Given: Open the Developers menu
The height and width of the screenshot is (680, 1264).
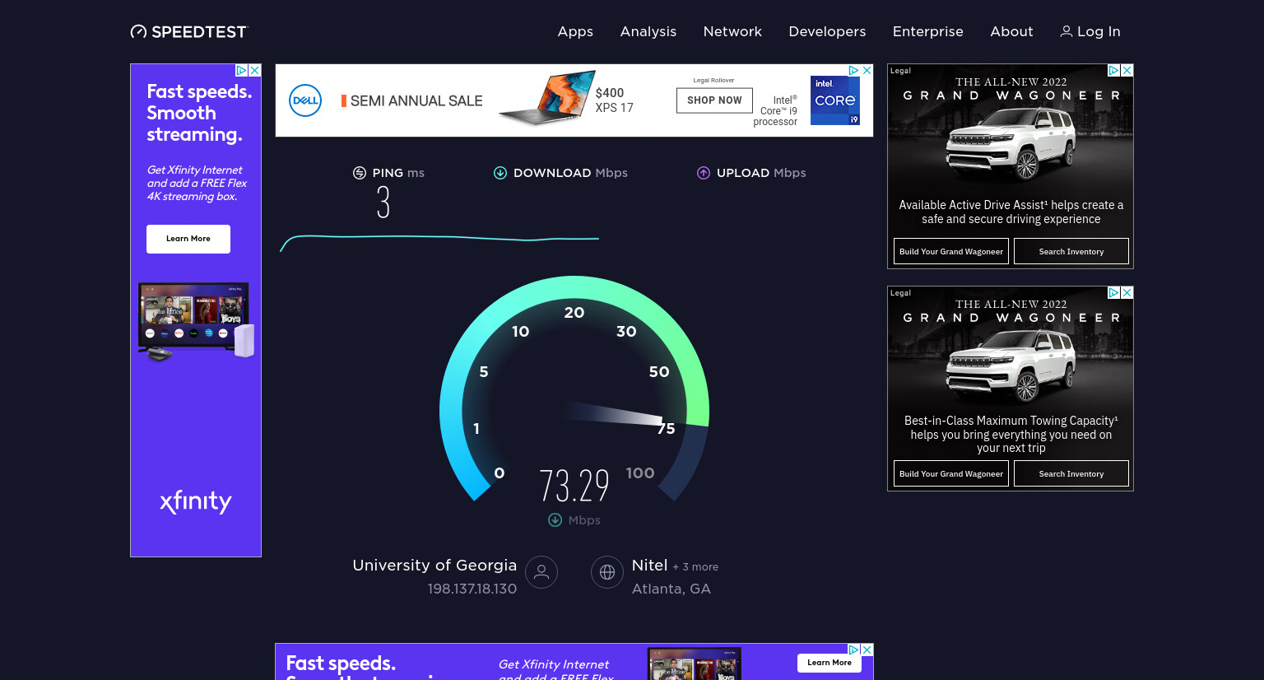Looking at the screenshot, I should click(827, 31).
